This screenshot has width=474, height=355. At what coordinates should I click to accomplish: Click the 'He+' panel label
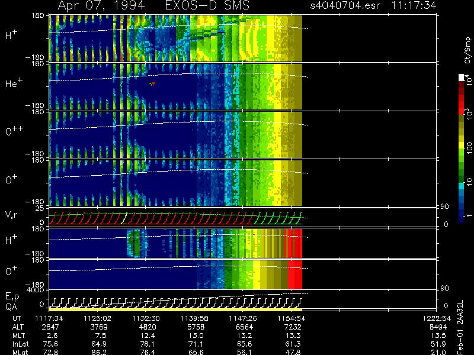coord(14,82)
